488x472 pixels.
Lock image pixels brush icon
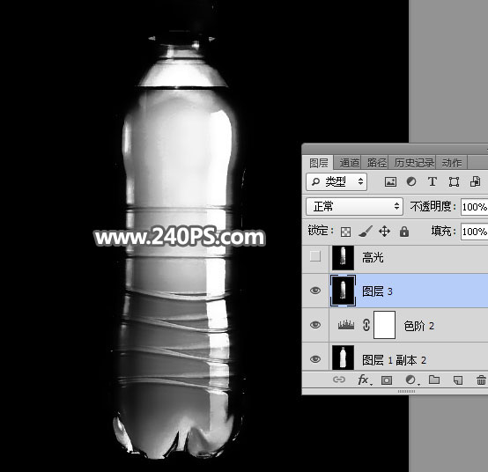(x=365, y=232)
